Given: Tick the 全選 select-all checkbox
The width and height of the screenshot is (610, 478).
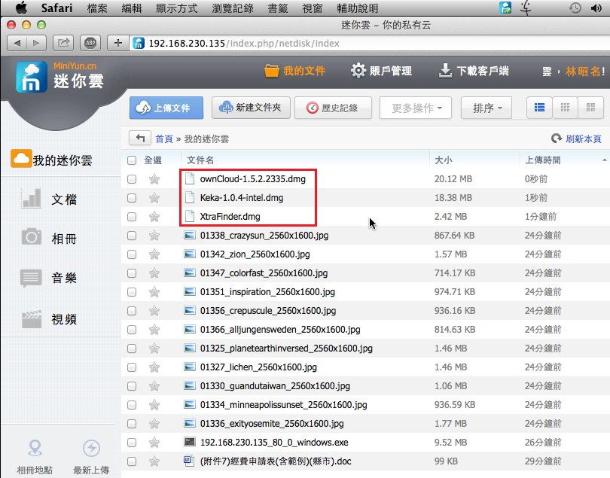Looking at the screenshot, I should (x=132, y=160).
